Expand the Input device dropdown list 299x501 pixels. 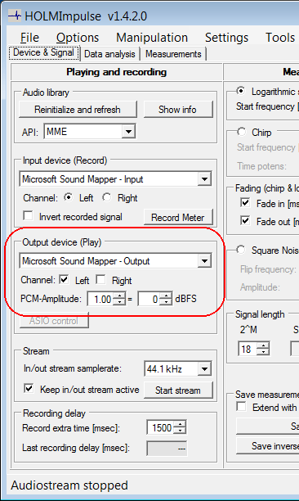click(205, 179)
